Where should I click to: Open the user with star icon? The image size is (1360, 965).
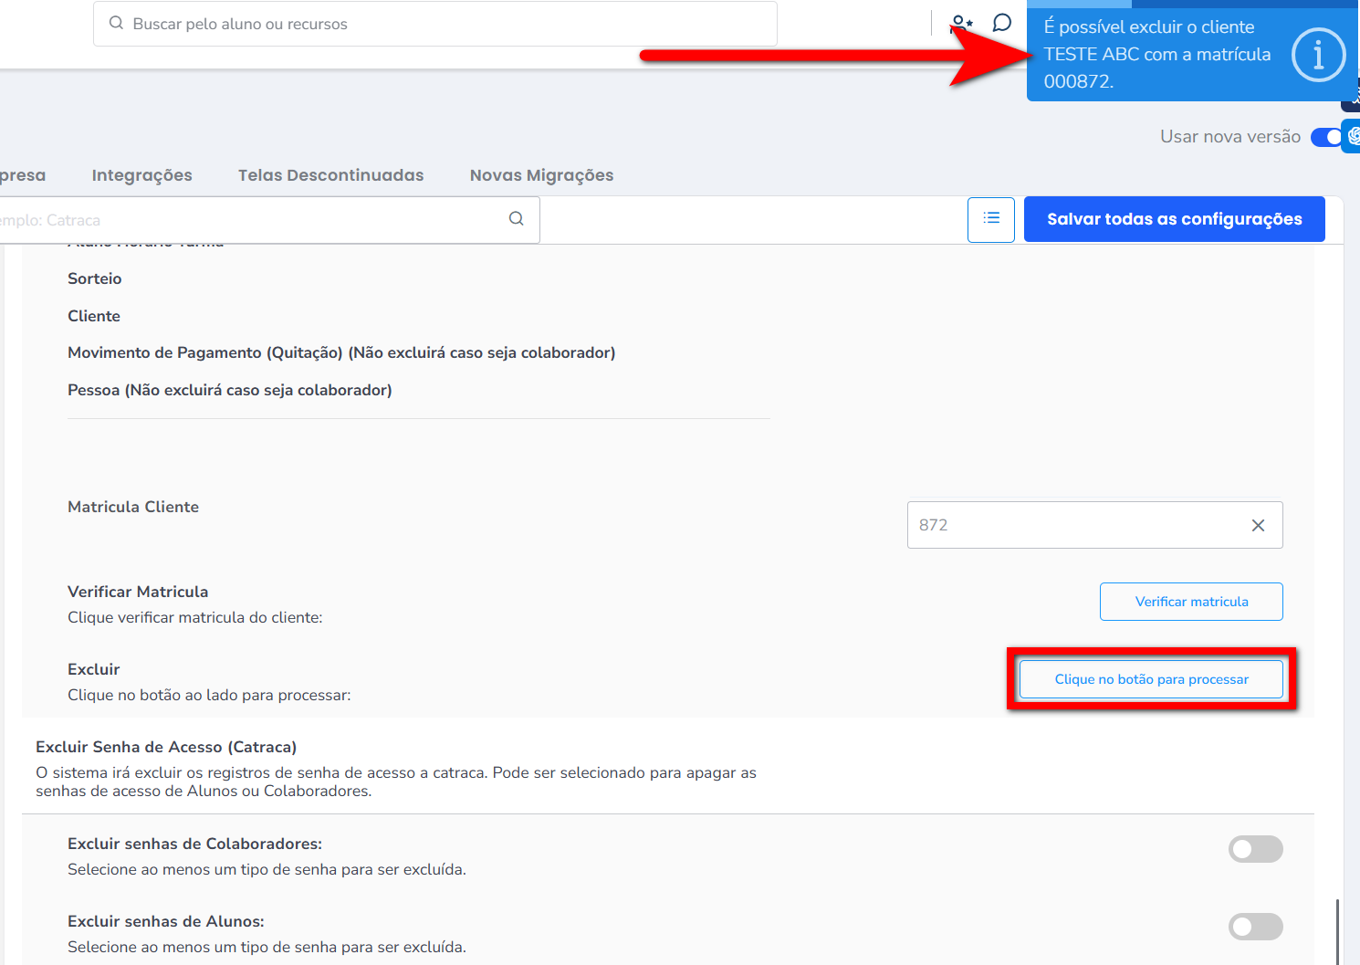point(961,23)
